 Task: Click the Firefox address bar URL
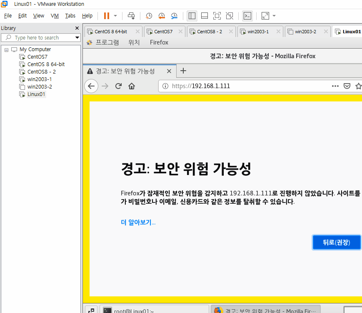click(201, 86)
